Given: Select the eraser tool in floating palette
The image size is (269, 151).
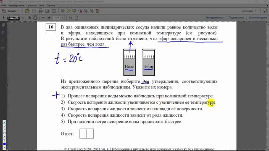Looking at the screenshot, I should pyautogui.click(x=5, y=137).
